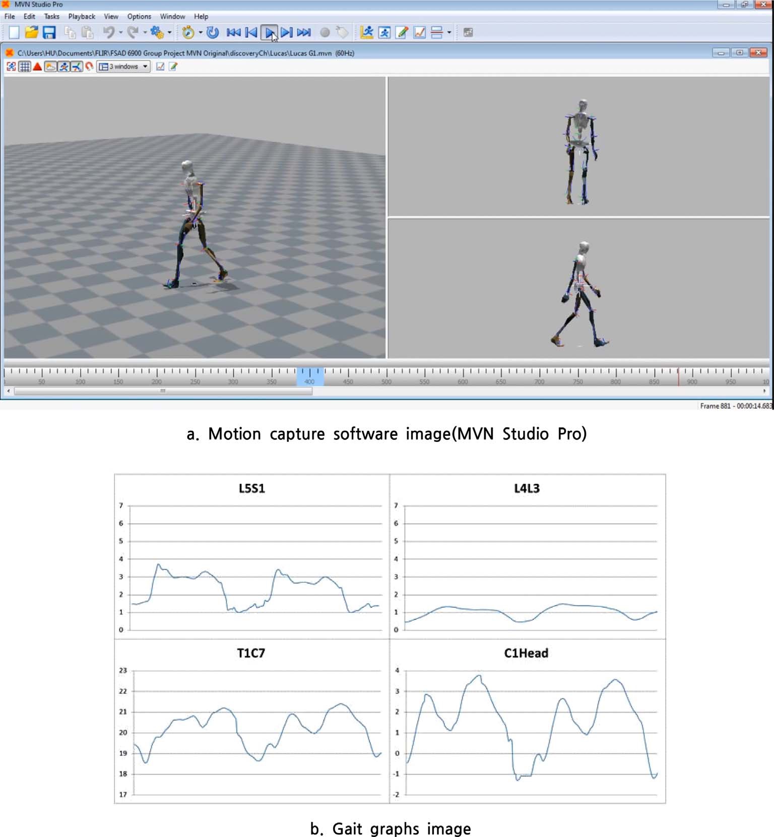Screen dimensions: 774x837
Task: Click the rightmost panel icon in main toolbar
Action: pyautogui.click(x=468, y=33)
